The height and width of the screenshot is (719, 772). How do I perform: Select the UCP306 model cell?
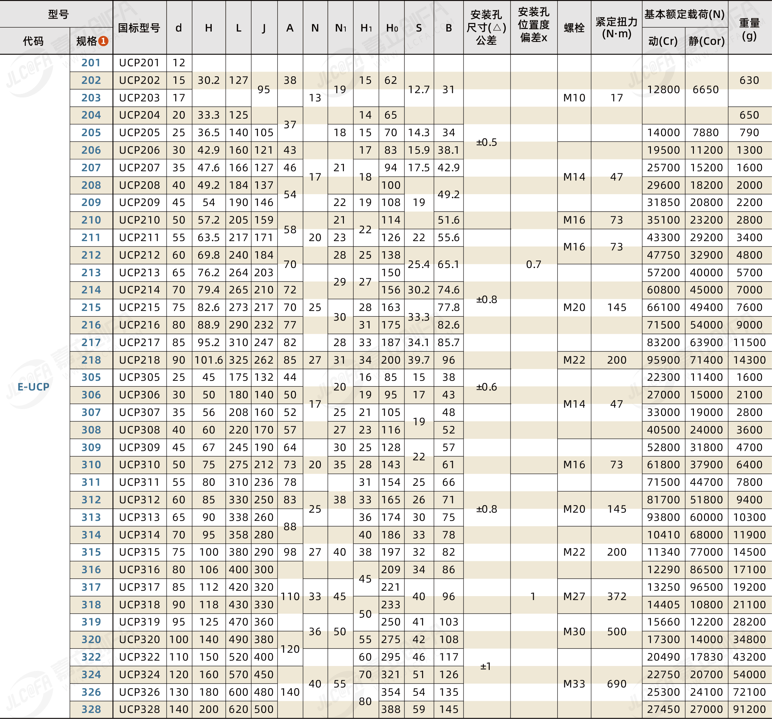pos(139,395)
